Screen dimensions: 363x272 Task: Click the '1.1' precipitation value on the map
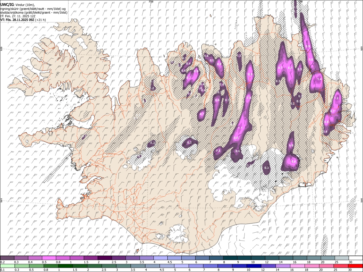240,128
